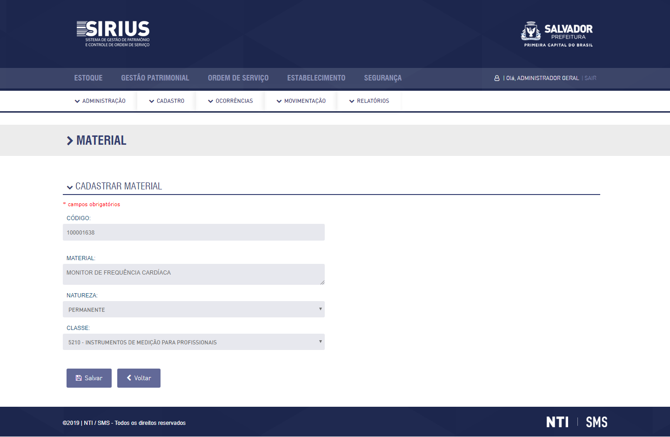This screenshot has height=437, width=670.
Task: Go to GESTÃO PATRIMONIAL menu
Action: (x=155, y=78)
